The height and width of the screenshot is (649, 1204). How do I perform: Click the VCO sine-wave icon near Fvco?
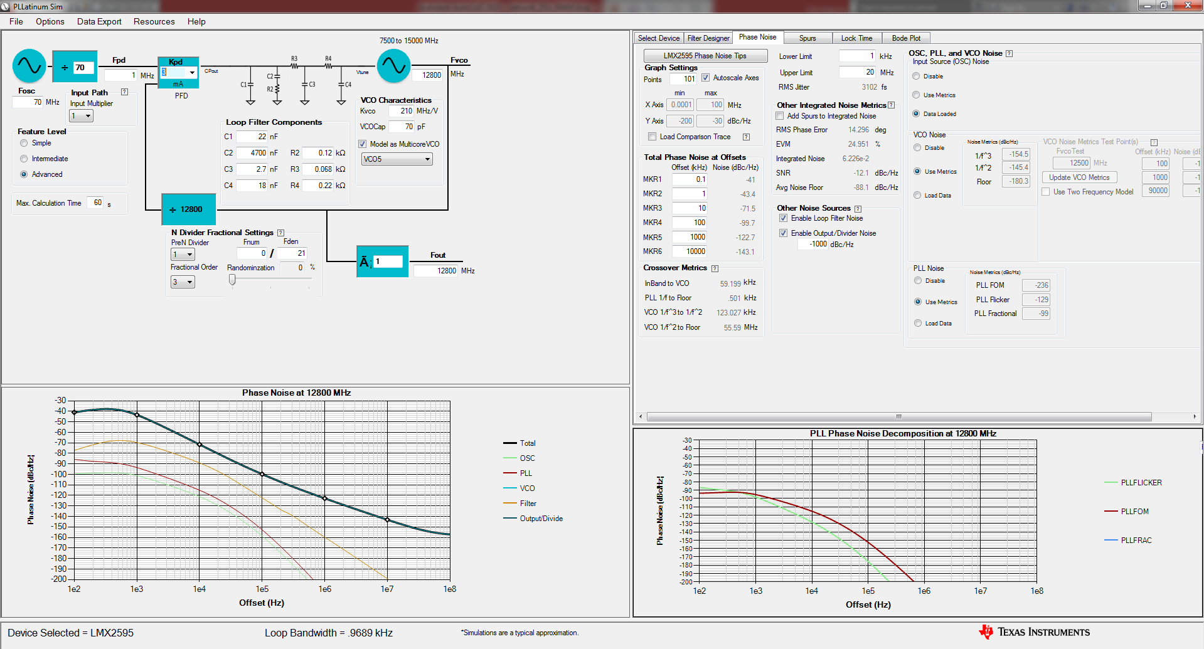click(393, 66)
